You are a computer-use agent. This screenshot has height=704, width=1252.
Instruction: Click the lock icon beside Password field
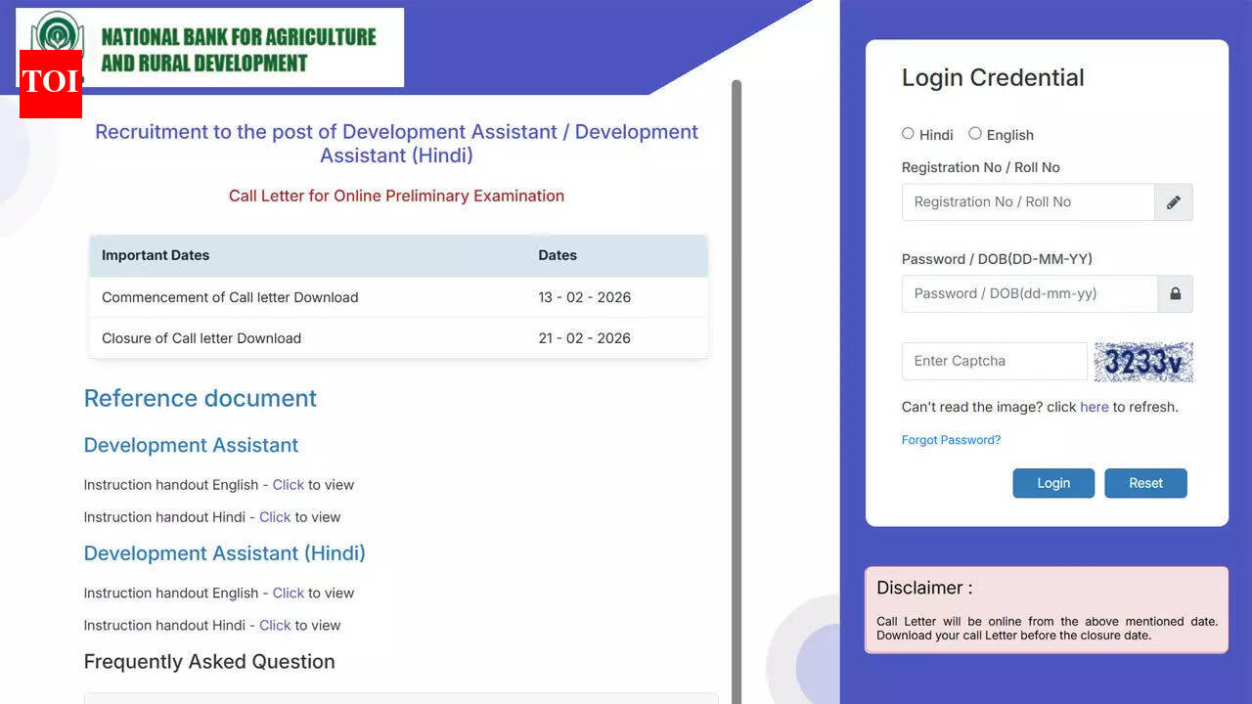pyautogui.click(x=1175, y=293)
